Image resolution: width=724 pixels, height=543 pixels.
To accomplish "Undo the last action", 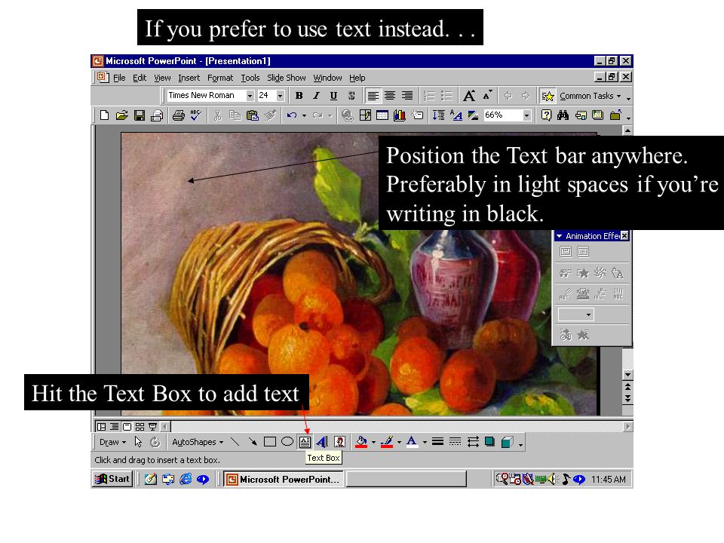I will tap(292, 115).
